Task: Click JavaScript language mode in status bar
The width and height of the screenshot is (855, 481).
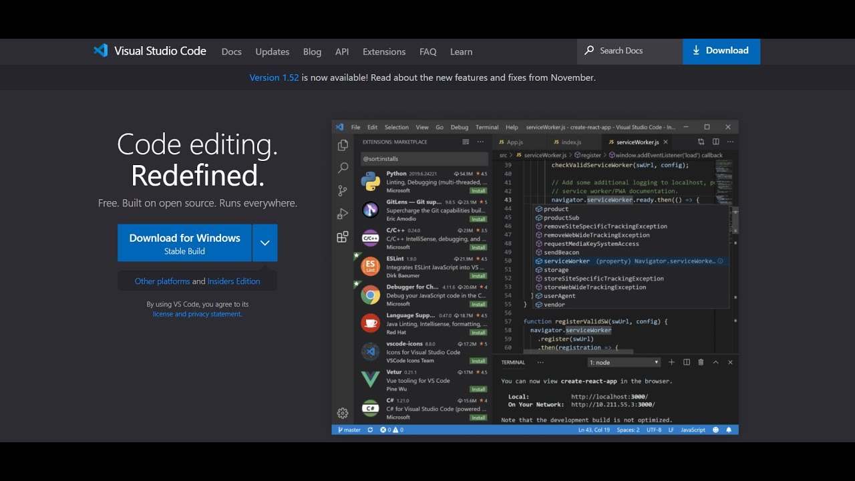Action: pos(693,430)
